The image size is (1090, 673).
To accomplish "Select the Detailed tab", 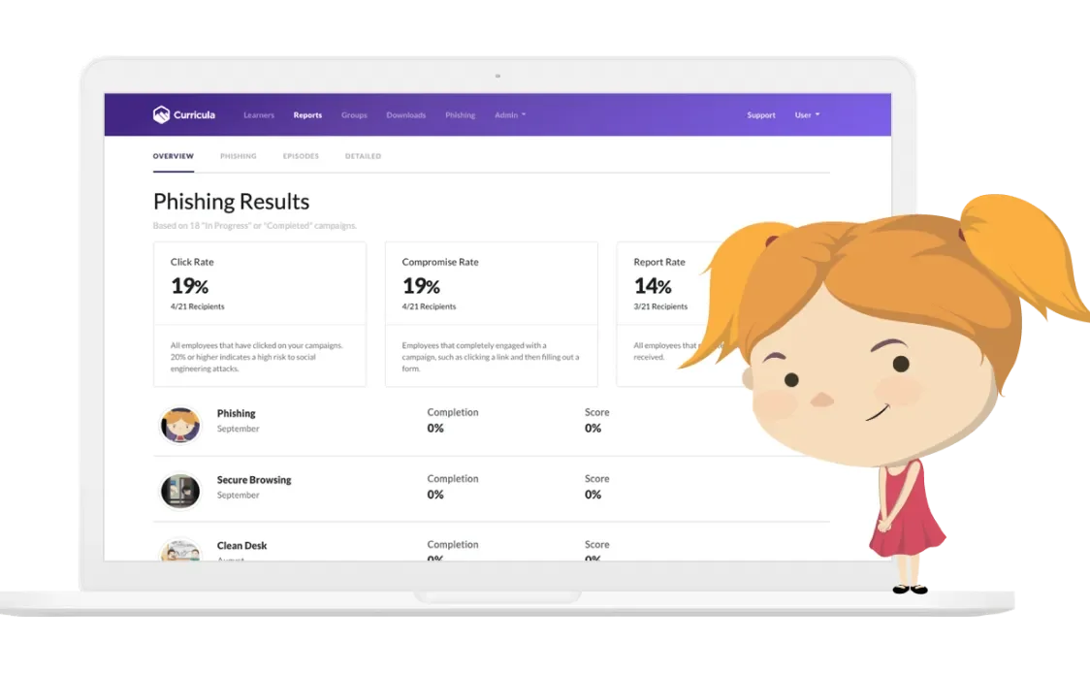I will [x=363, y=156].
